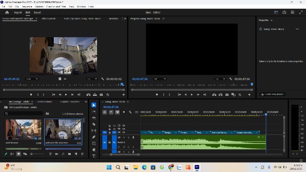Open Timeline display settings wrench
The width and height of the screenshot is (306, 172).
(130, 112)
